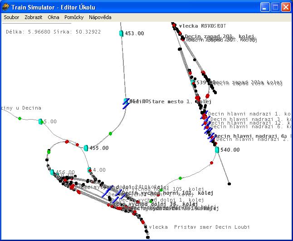Click black node next to vlecka Pristav label
The height and width of the screenshot is (241, 293).
click(x=146, y=227)
